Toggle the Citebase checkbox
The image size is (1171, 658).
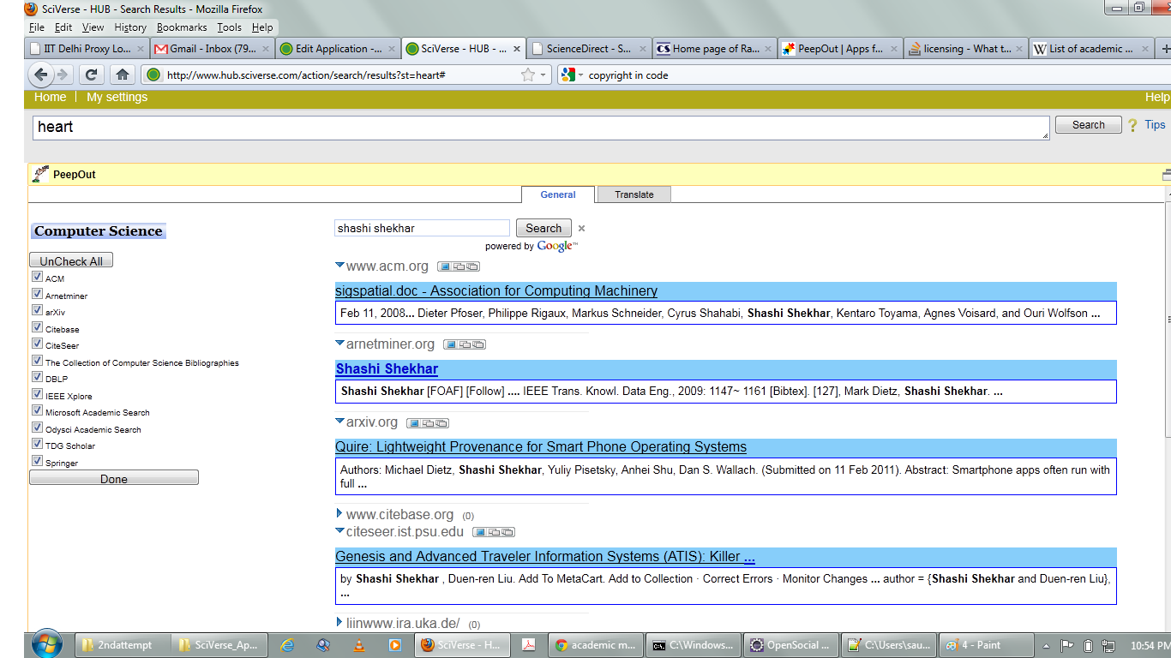37,327
